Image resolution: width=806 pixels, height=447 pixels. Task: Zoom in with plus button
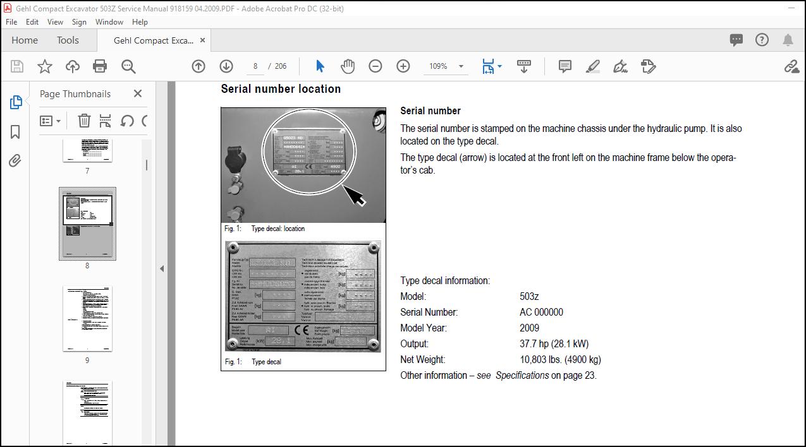pyautogui.click(x=403, y=66)
